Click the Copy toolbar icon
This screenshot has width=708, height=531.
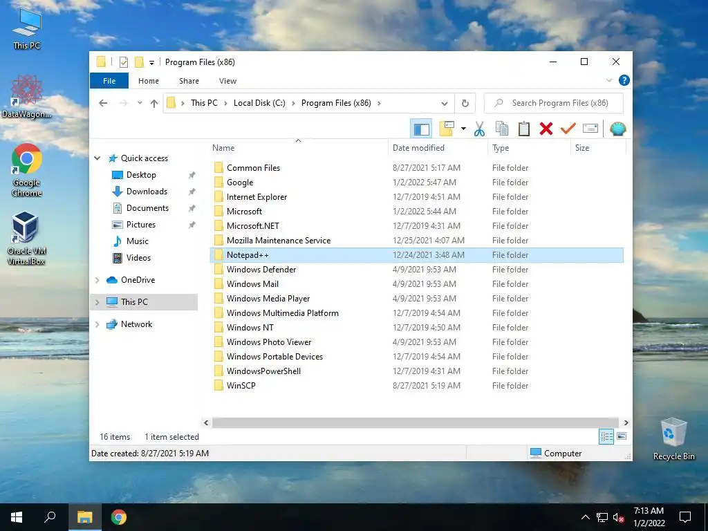pos(502,129)
